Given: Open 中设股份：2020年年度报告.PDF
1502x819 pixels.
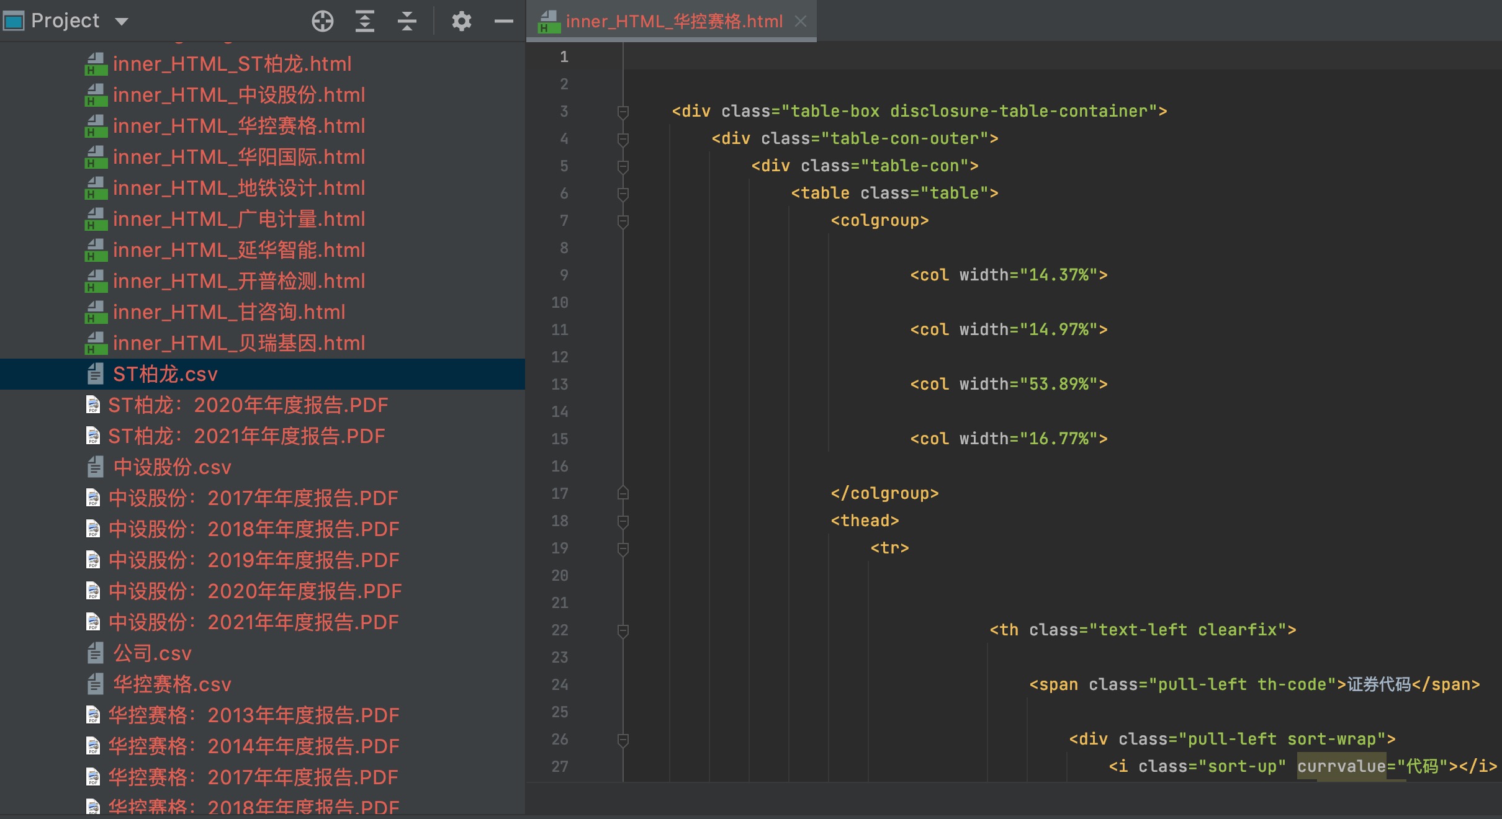Looking at the screenshot, I should coord(255,591).
